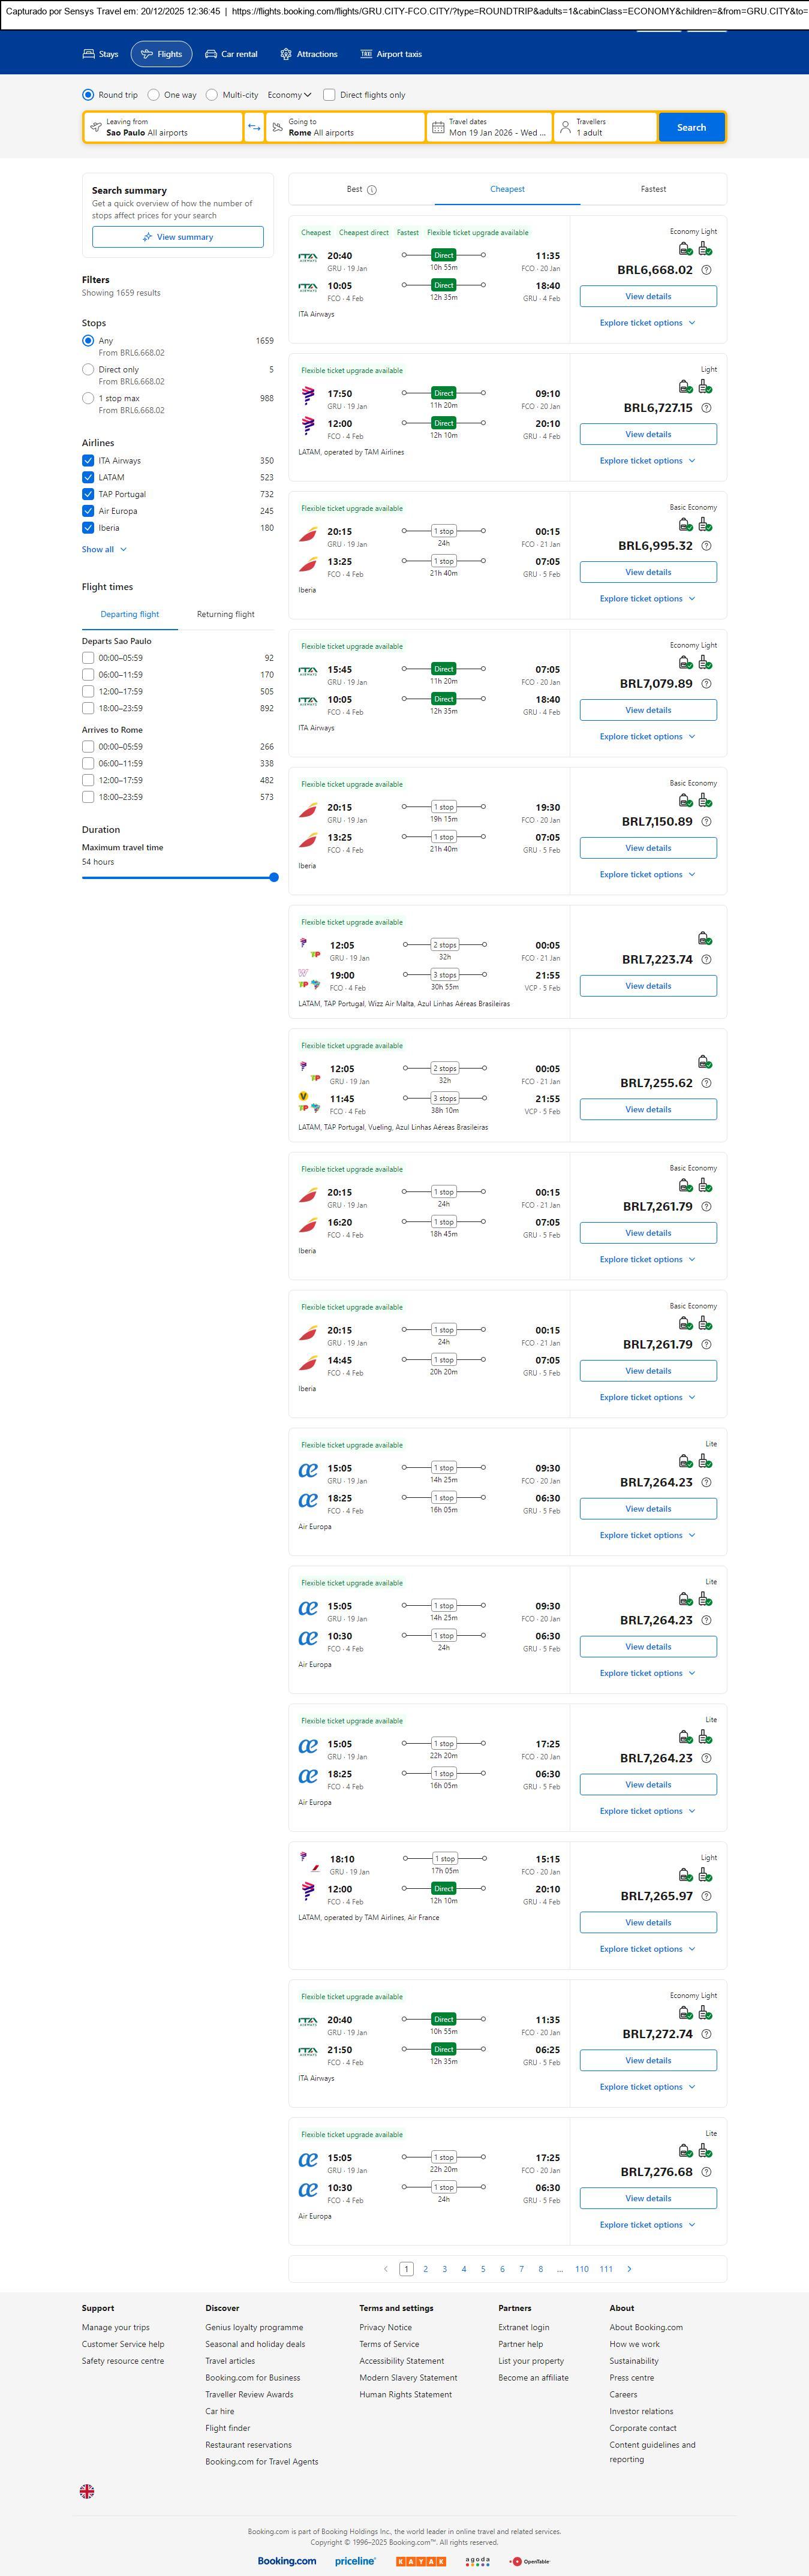Click the calendar icon in Travel dates
Screen dimensions: 809x2576
(x=437, y=127)
